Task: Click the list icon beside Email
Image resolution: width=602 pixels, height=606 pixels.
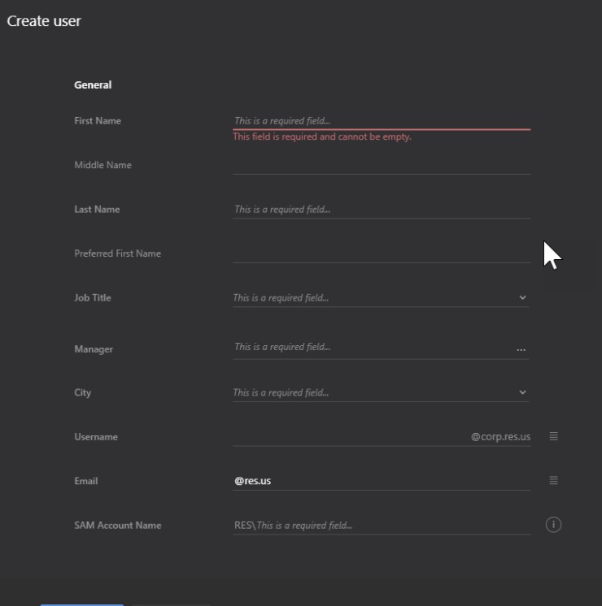Action: point(553,480)
